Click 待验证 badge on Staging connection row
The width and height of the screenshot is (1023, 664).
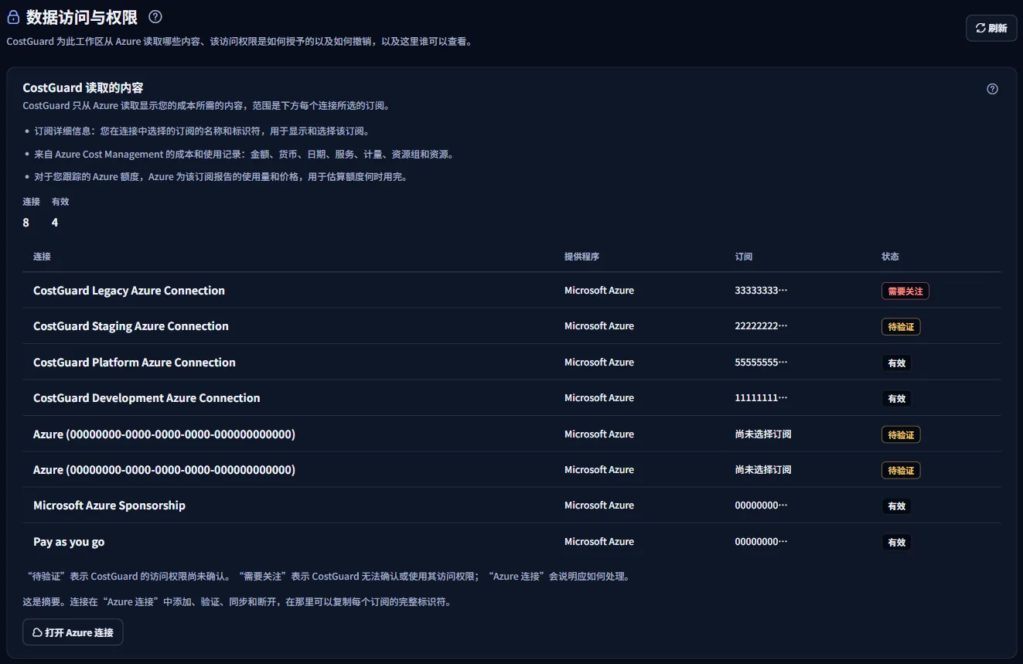(x=901, y=327)
